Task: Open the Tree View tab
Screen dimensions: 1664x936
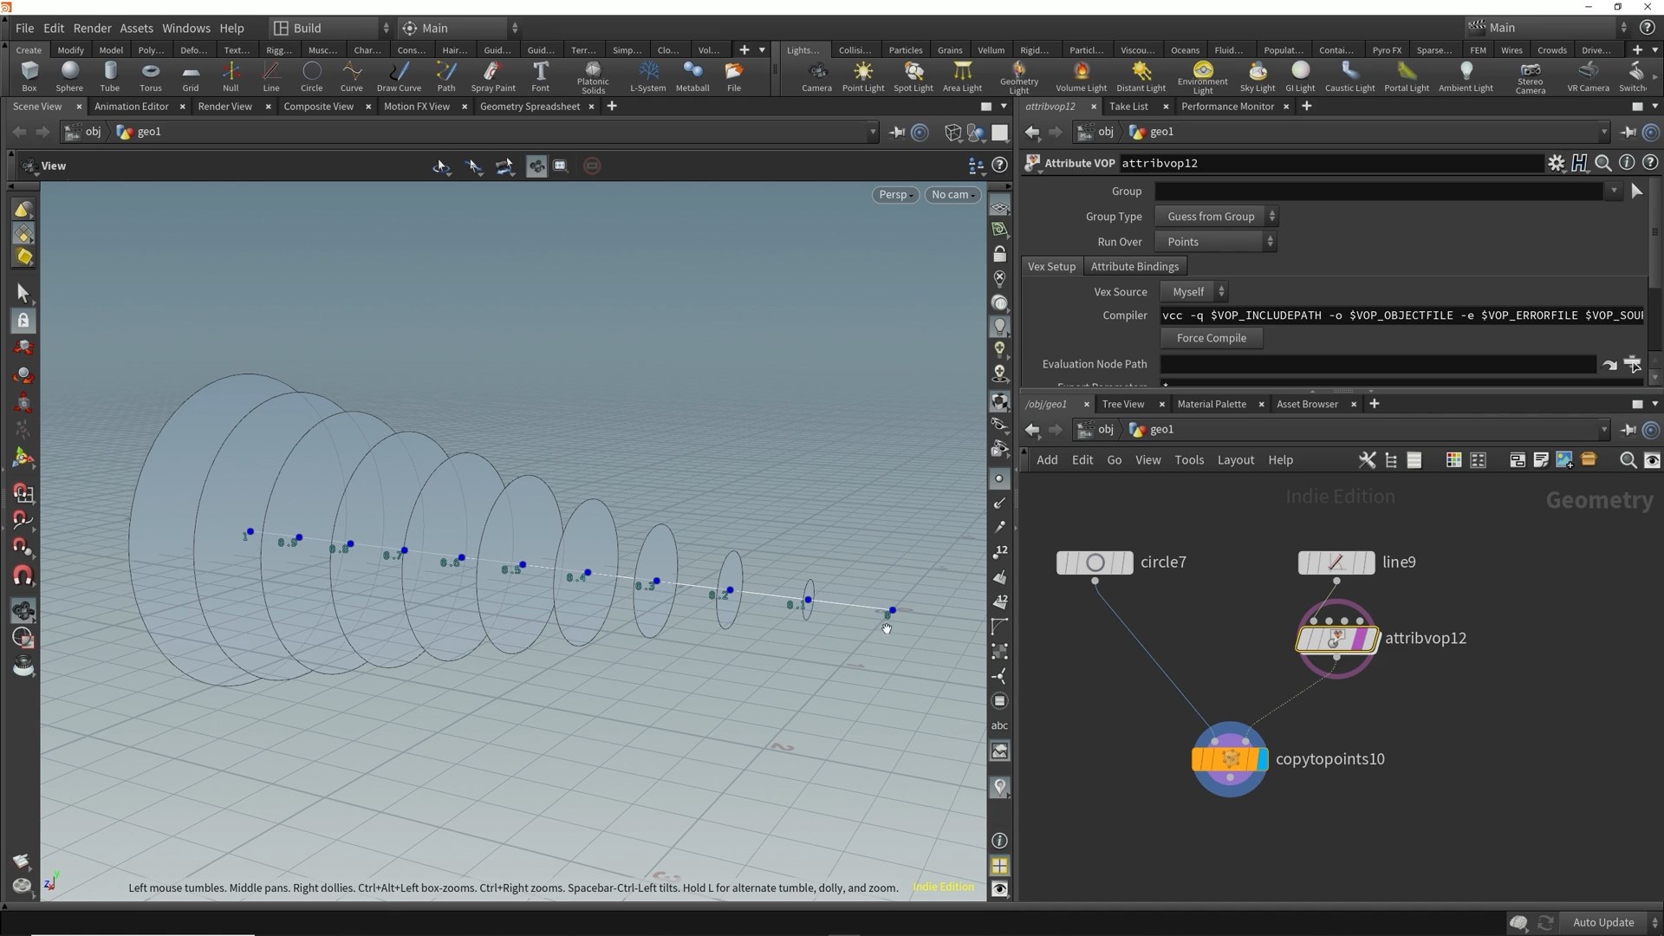Action: pyautogui.click(x=1123, y=404)
